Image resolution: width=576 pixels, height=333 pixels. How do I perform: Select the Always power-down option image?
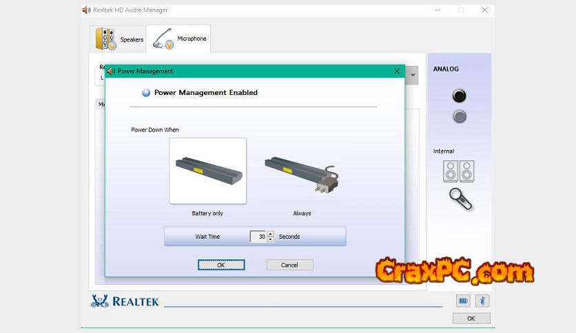coord(302,174)
